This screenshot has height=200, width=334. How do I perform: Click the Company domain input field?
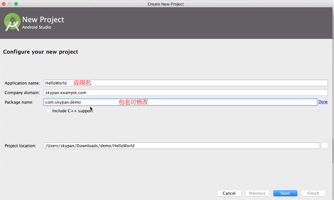click(186, 92)
